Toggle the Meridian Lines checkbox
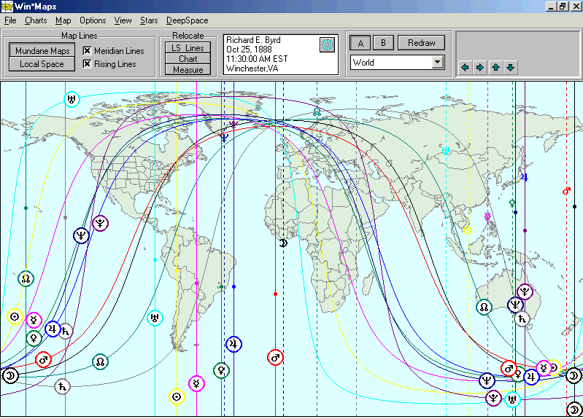Image resolution: width=583 pixels, height=419 pixels. point(87,51)
